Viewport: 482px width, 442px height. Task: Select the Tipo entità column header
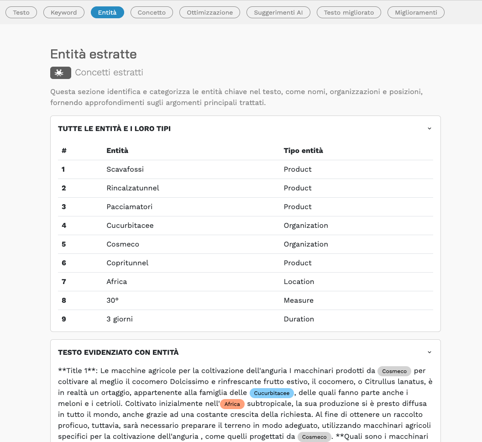coord(304,150)
